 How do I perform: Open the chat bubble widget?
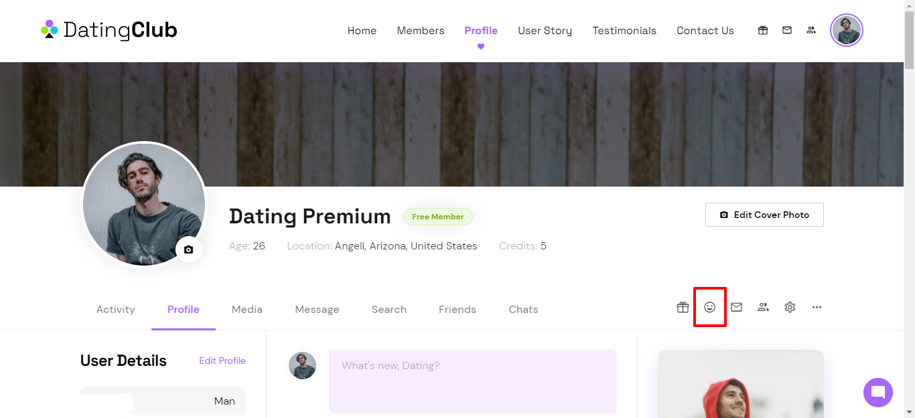[878, 393]
